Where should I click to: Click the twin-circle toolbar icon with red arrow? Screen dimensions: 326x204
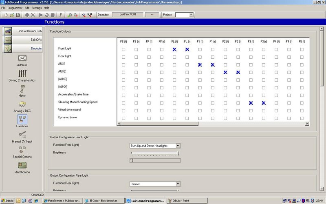90,15
